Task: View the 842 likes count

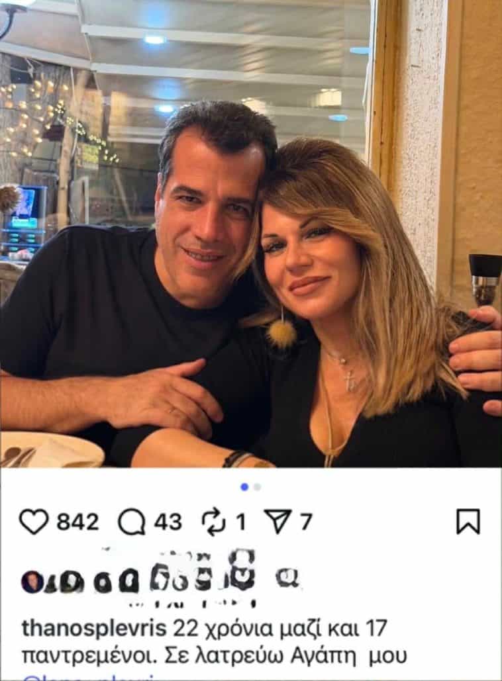Action: (77, 522)
